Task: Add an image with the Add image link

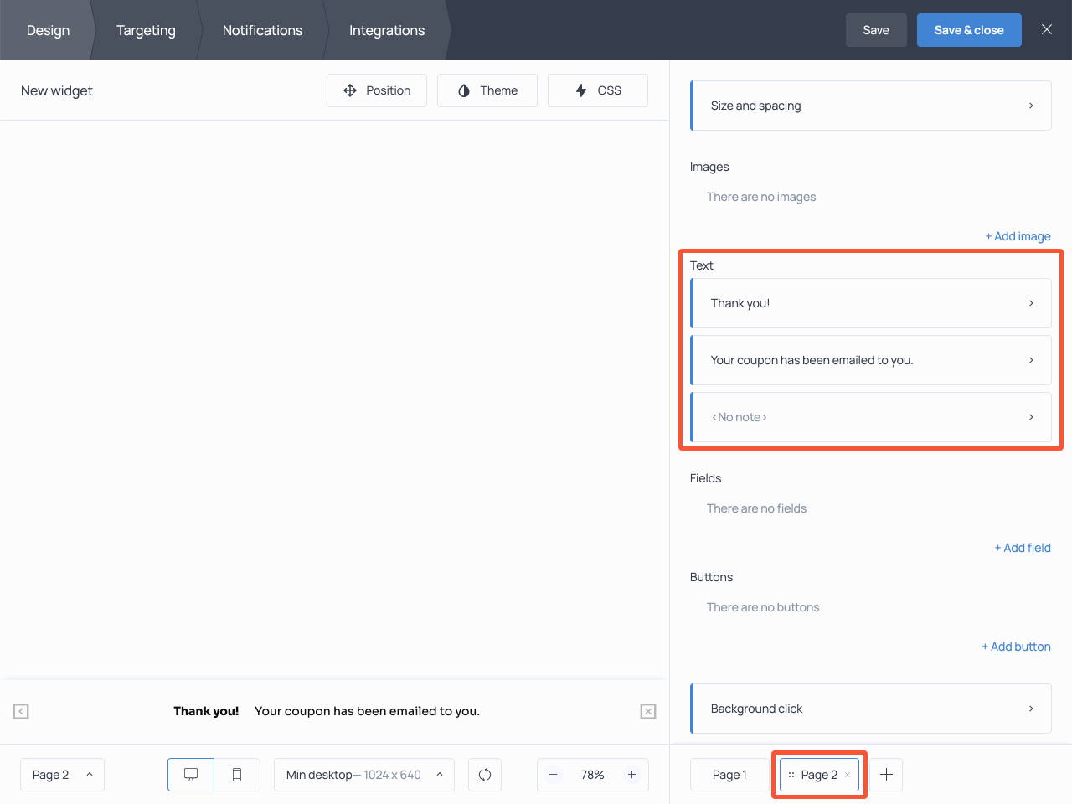Action: pos(1018,236)
